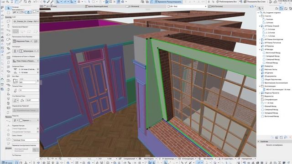Click the Undo icon in top toolbar
The height and width of the screenshot is (164, 292).
(x=35, y=2)
